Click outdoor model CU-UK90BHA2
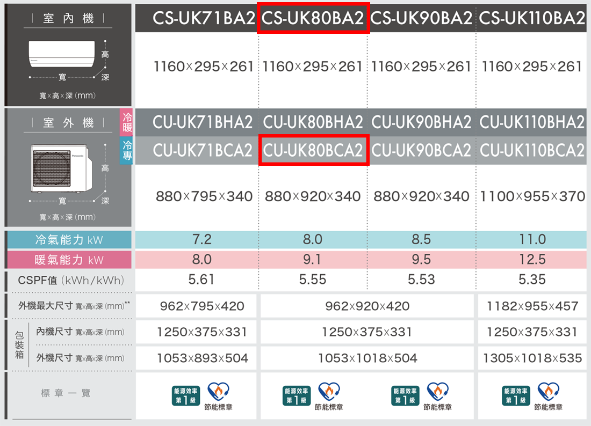 point(421,122)
